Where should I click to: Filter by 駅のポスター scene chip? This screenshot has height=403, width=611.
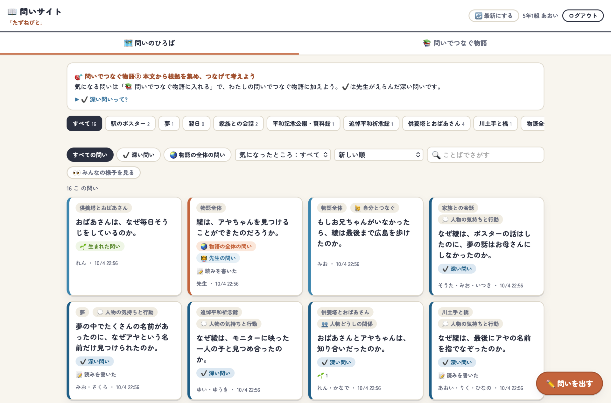(x=130, y=124)
